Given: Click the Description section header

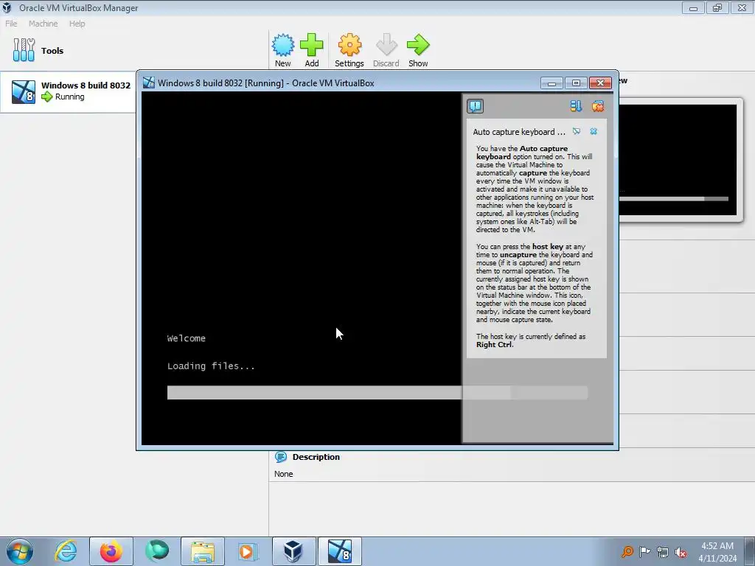Looking at the screenshot, I should (x=316, y=457).
